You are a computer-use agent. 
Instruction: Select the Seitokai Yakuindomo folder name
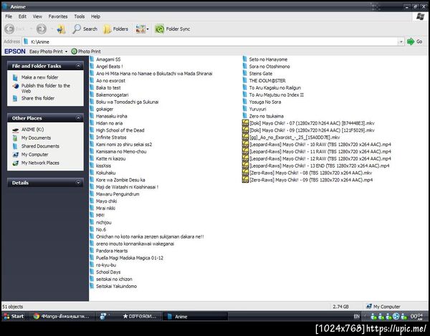tap(116, 286)
